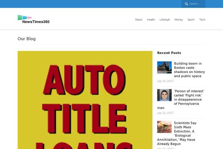Navigate to the Sport section
The height and width of the screenshot is (149, 223).
[x=191, y=20]
